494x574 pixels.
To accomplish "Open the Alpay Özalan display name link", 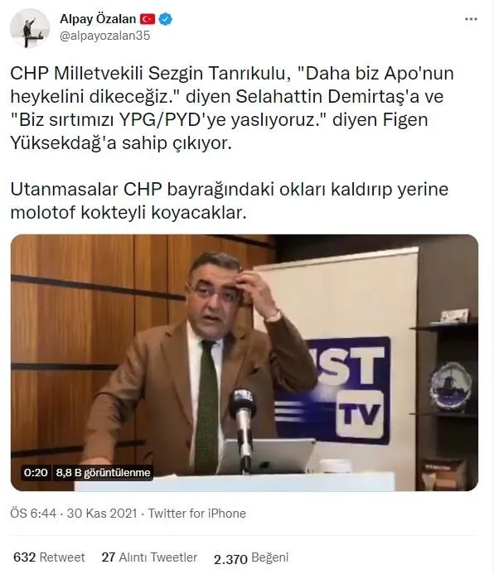I will click(98, 19).
